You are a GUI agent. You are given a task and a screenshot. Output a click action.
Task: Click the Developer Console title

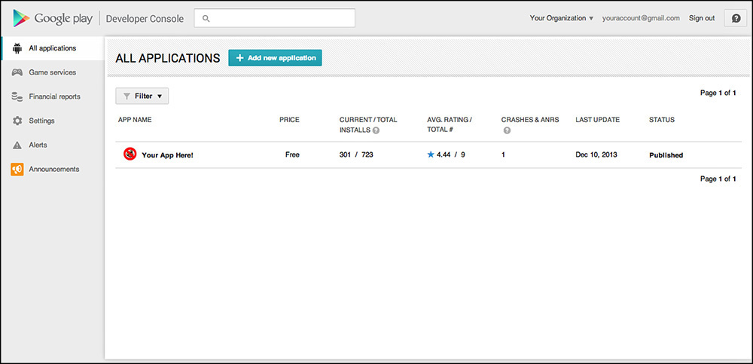tap(145, 19)
